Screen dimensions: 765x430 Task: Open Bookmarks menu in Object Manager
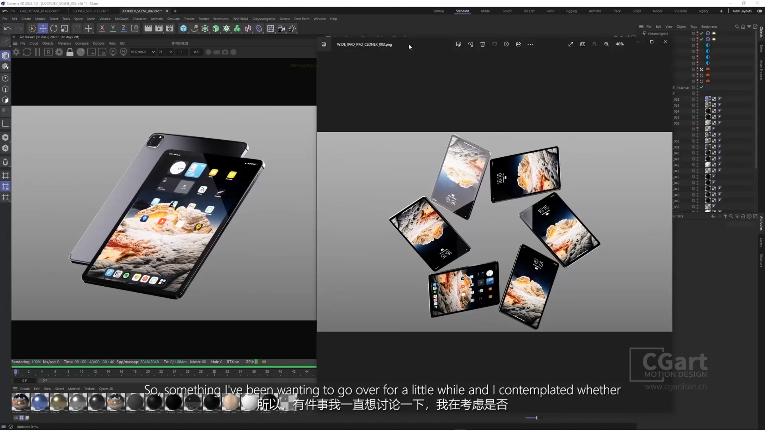coord(709,27)
